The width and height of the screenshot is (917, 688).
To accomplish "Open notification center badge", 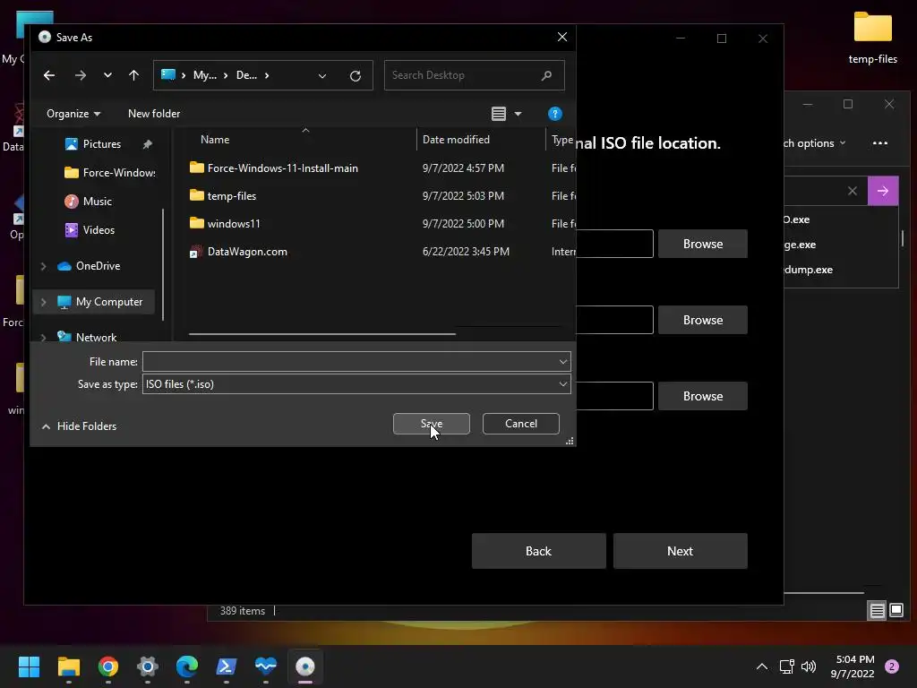I will pyautogui.click(x=892, y=666).
